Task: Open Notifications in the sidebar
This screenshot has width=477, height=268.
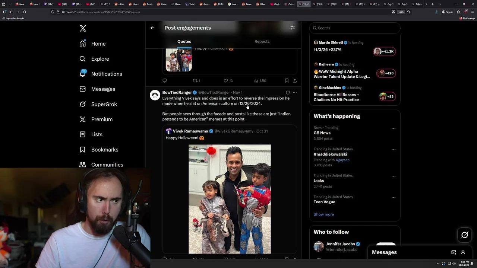Action: [101, 74]
